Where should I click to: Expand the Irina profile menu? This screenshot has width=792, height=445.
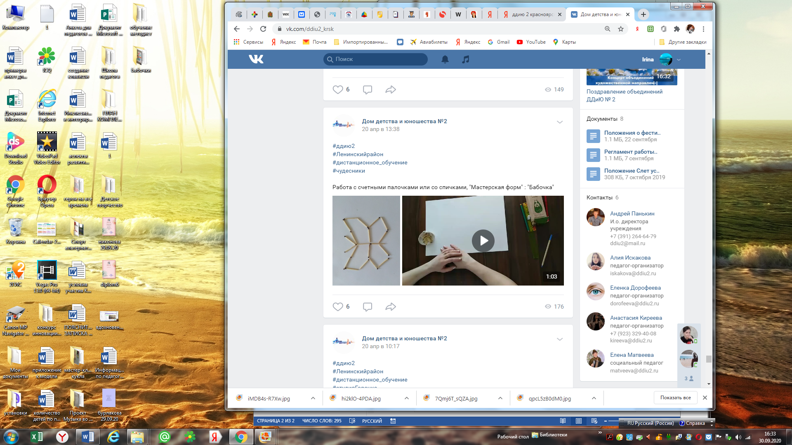pyautogui.click(x=679, y=59)
